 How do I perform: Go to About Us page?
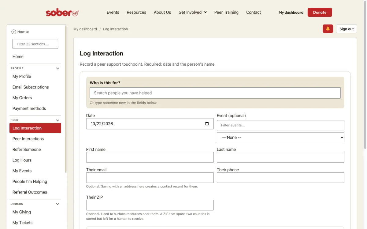(162, 13)
